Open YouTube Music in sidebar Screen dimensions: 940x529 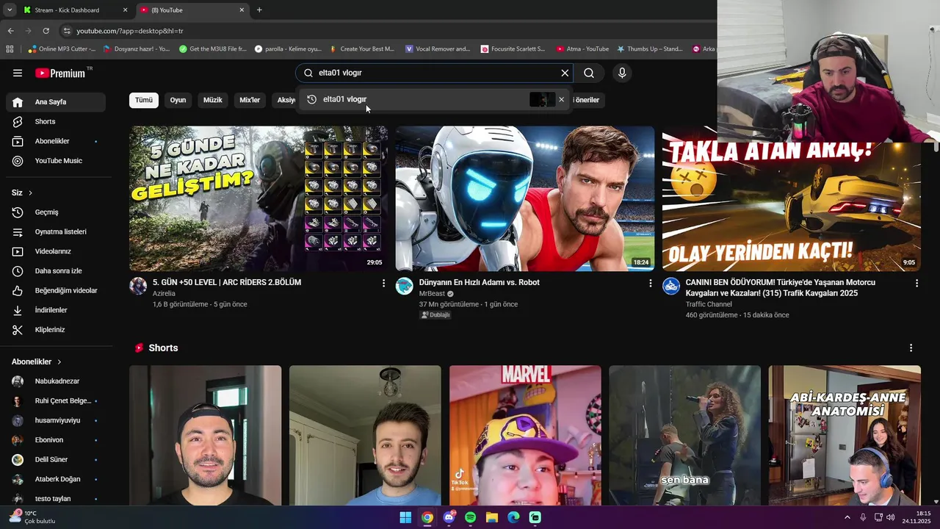pos(56,161)
